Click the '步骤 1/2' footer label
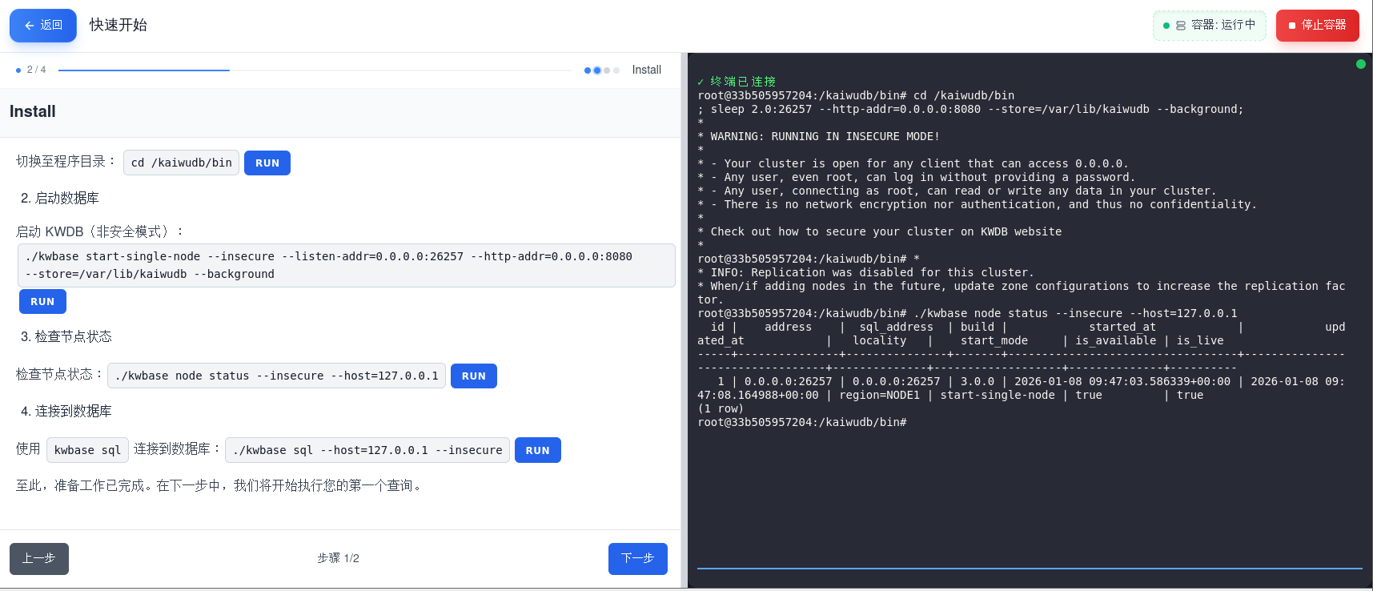The width and height of the screenshot is (1373, 591). (x=339, y=558)
